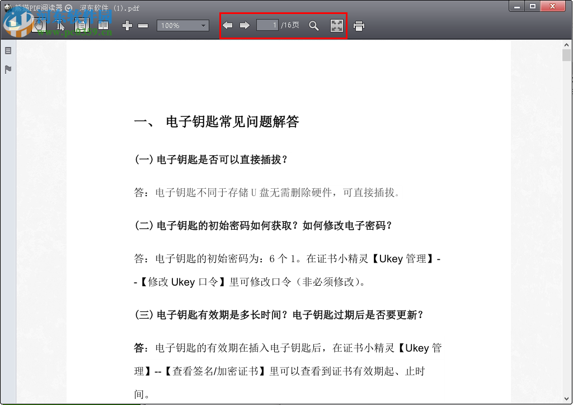This screenshot has height=405, width=573.
Task: Go to next page with forward arrow
Action: tap(245, 25)
